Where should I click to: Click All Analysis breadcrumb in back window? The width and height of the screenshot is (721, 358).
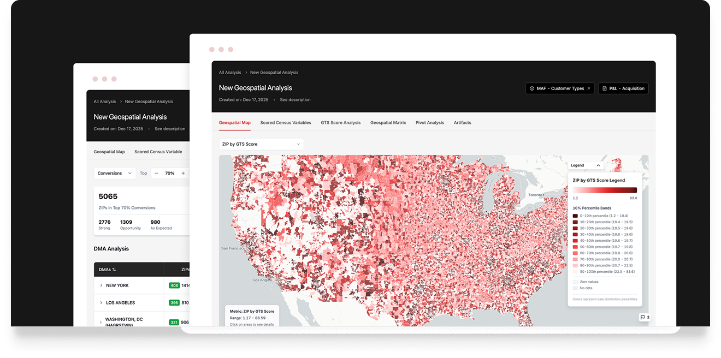pos(105,102)
